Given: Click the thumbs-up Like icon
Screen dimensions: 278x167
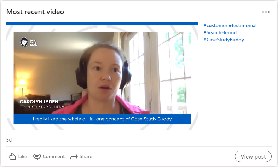Looking at the screenshot, I should [12, 156].
